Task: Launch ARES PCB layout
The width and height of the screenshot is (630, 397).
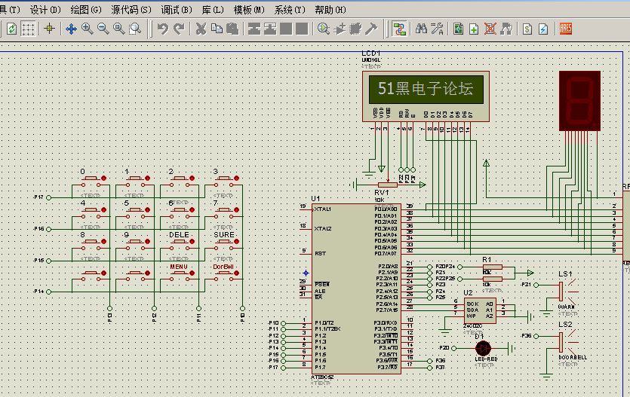Action: pos(565,29)
